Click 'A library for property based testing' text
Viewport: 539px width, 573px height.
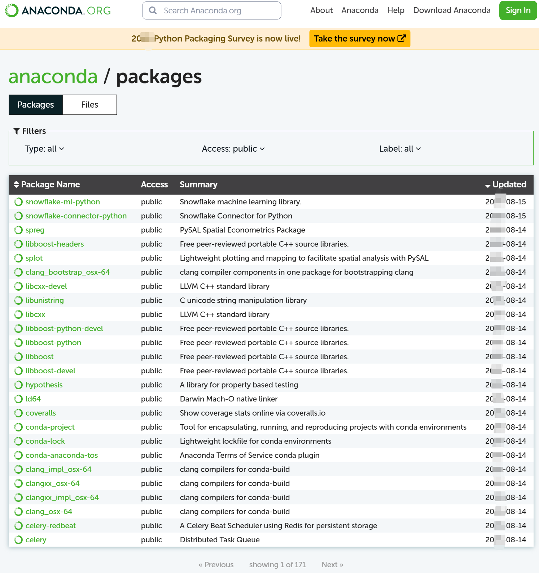(239, 385)
